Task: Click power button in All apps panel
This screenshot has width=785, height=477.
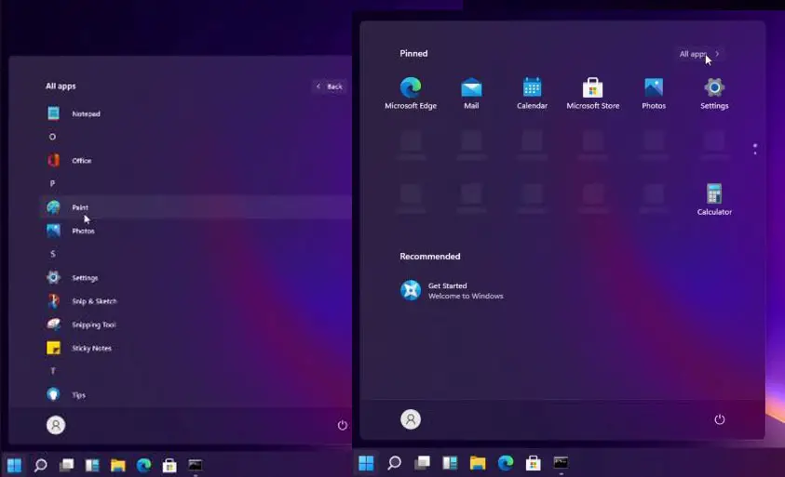Action: tap(343, 425)
